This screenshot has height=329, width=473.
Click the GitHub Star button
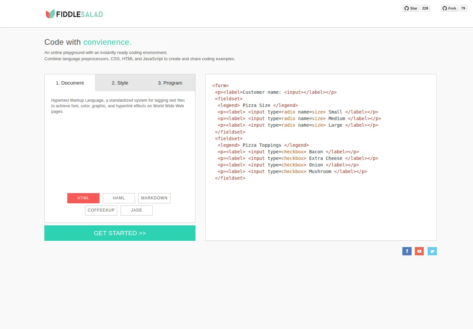tap(411, 8)
